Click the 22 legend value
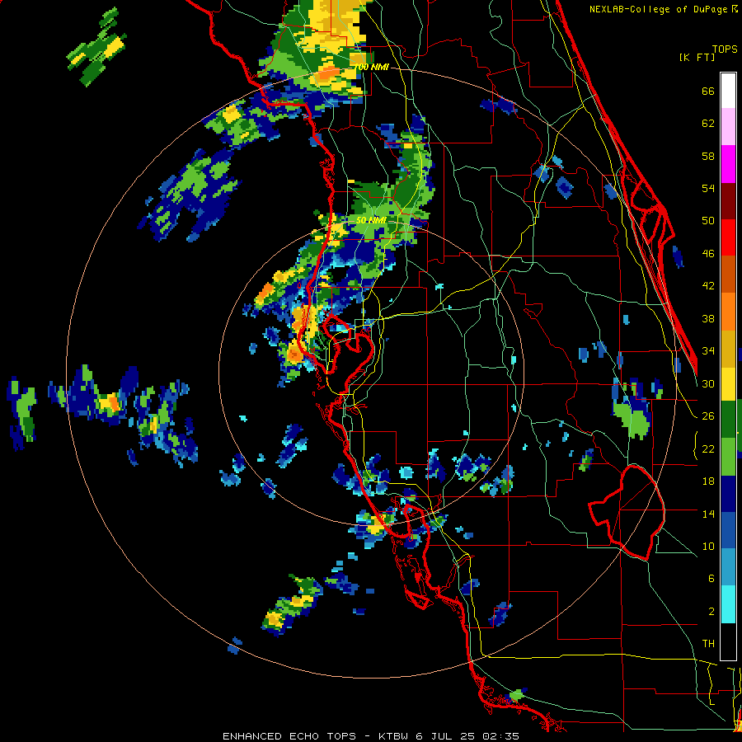Screen dimensions: 742x742 pyautogui.click(x=708, y=448)
